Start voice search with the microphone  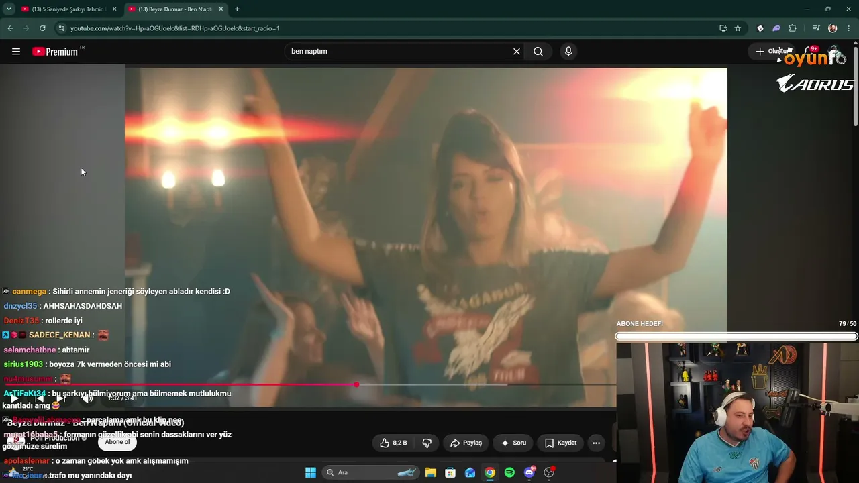tap(568, 52)
